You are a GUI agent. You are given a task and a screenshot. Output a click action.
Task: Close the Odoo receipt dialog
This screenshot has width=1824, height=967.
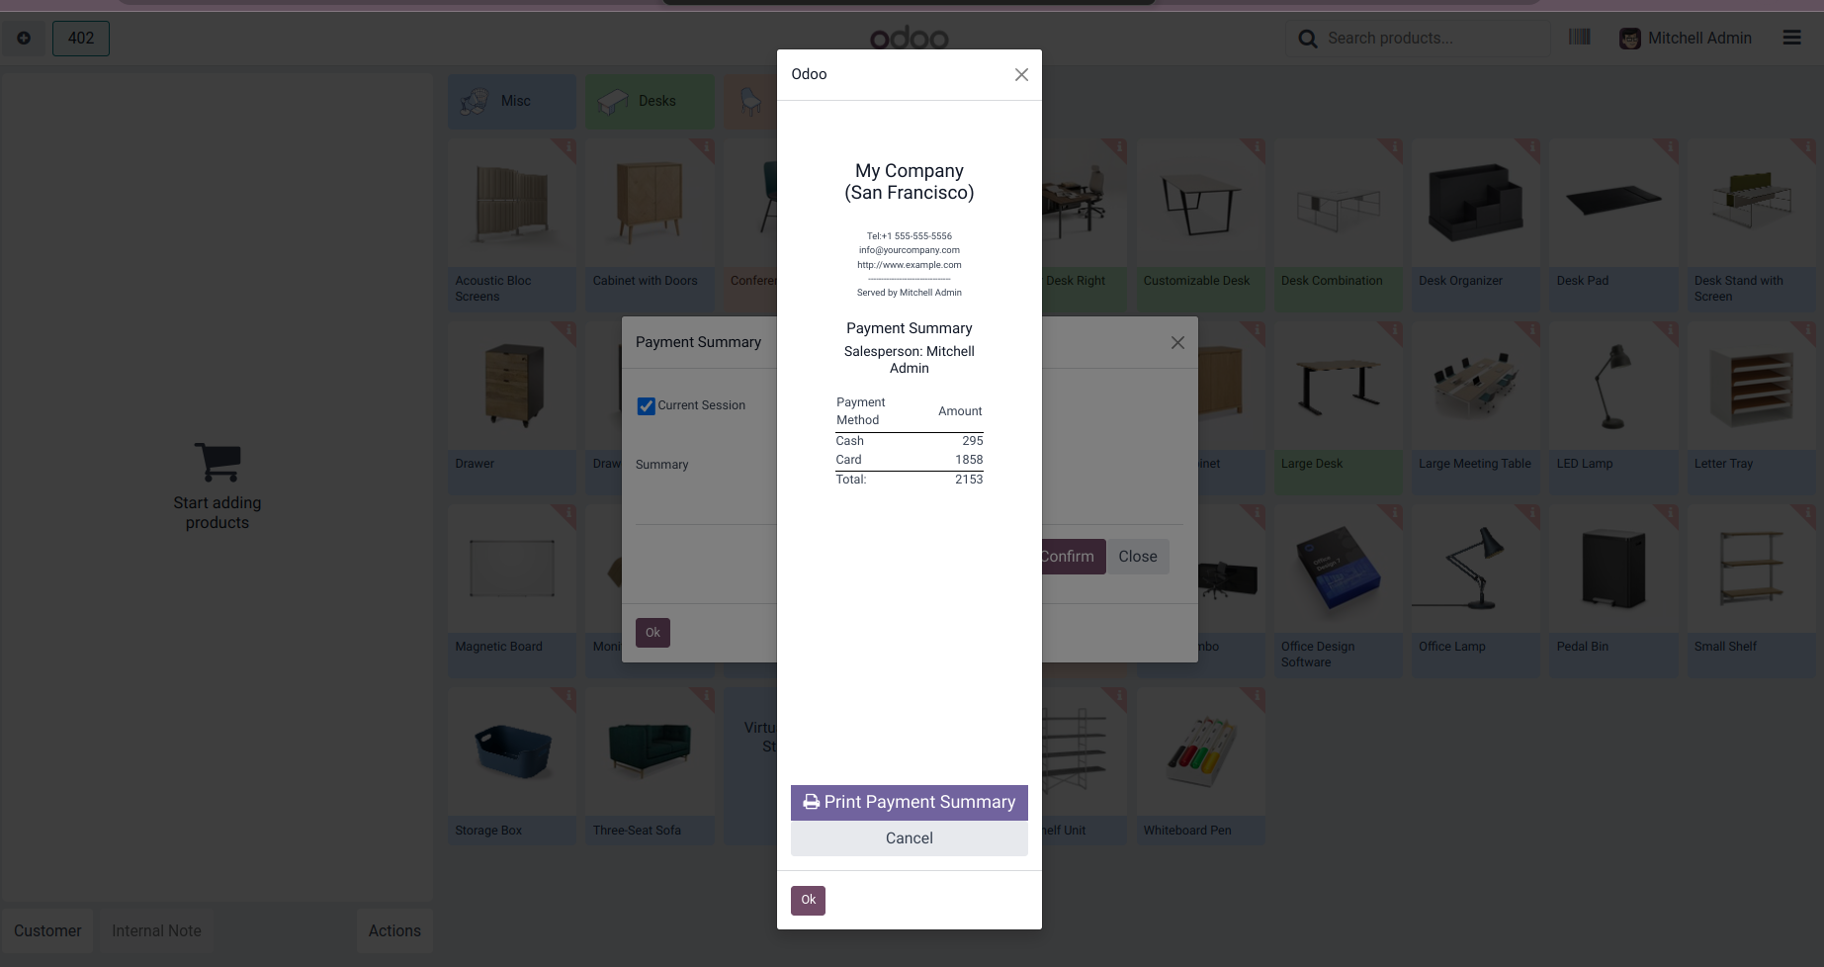coord(1021,75)
